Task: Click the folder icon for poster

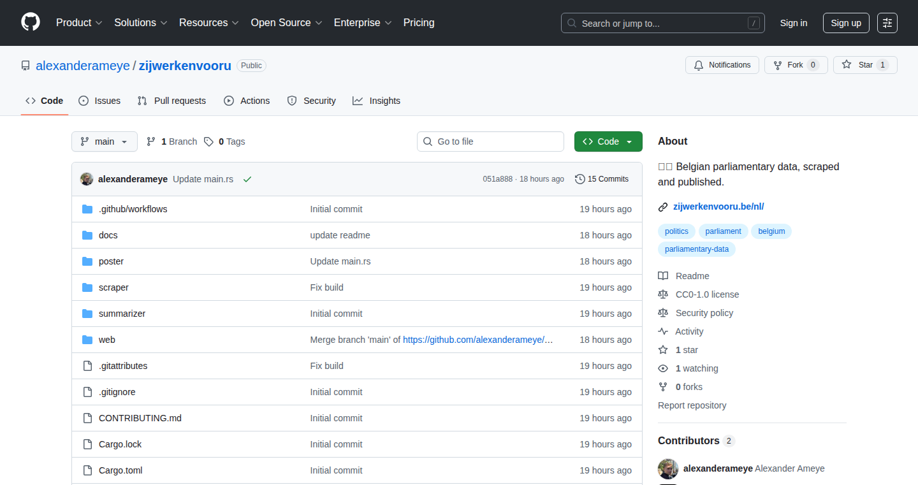Action: 87,261
